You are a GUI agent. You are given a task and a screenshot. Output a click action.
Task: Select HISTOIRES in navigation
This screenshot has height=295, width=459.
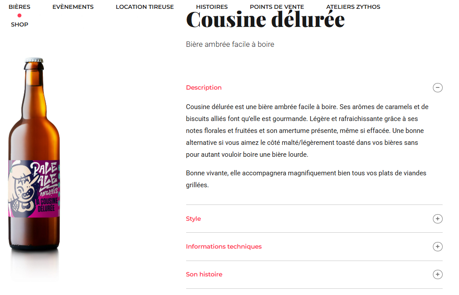click(212, 7)
